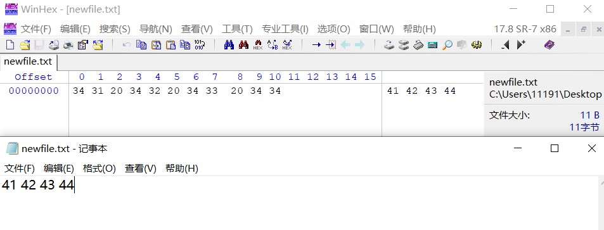Click the Notepad vertical scrollbar
This screenshot has height=230, width=604.
[601, 203]
